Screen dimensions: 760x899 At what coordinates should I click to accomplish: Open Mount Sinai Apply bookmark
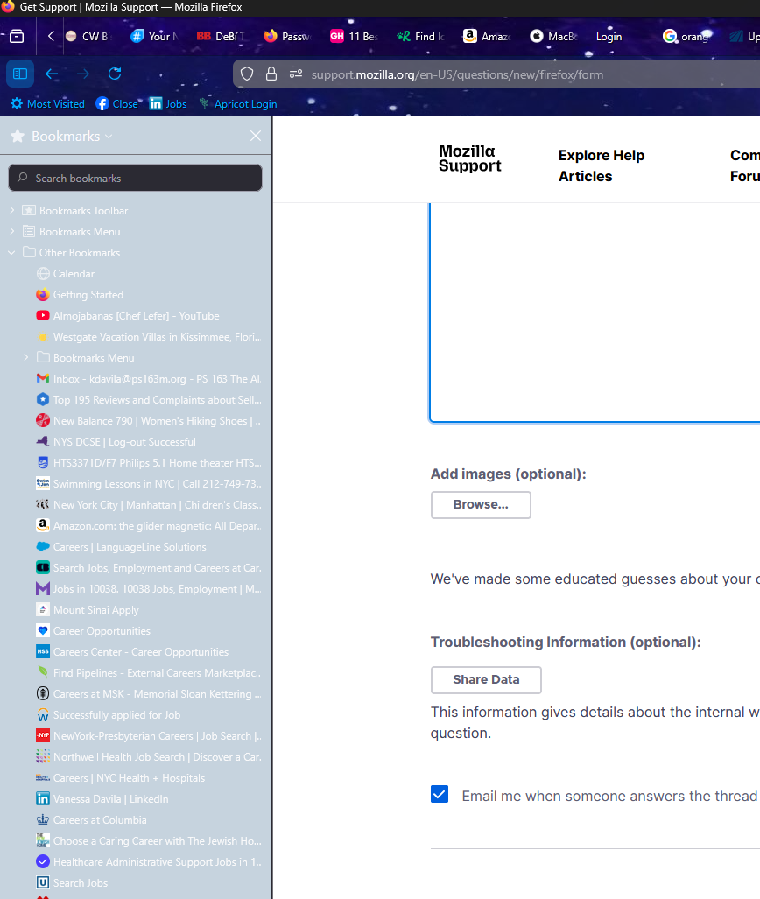coord(88,610)
